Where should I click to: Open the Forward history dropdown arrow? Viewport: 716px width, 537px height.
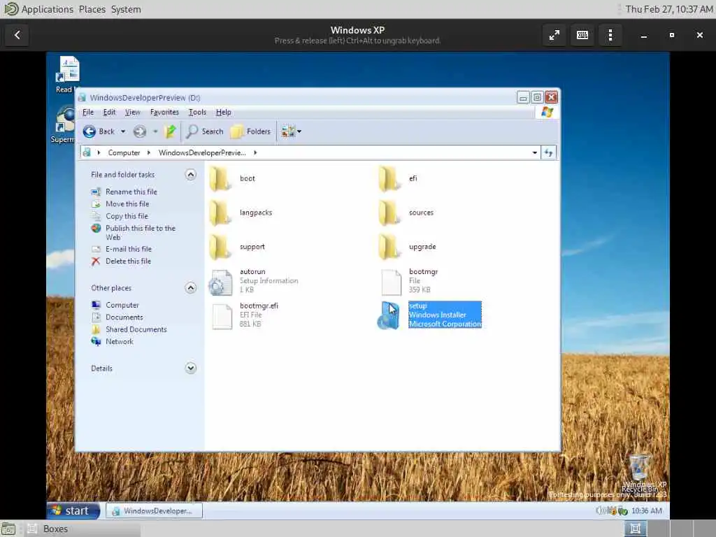coord(155,131)
